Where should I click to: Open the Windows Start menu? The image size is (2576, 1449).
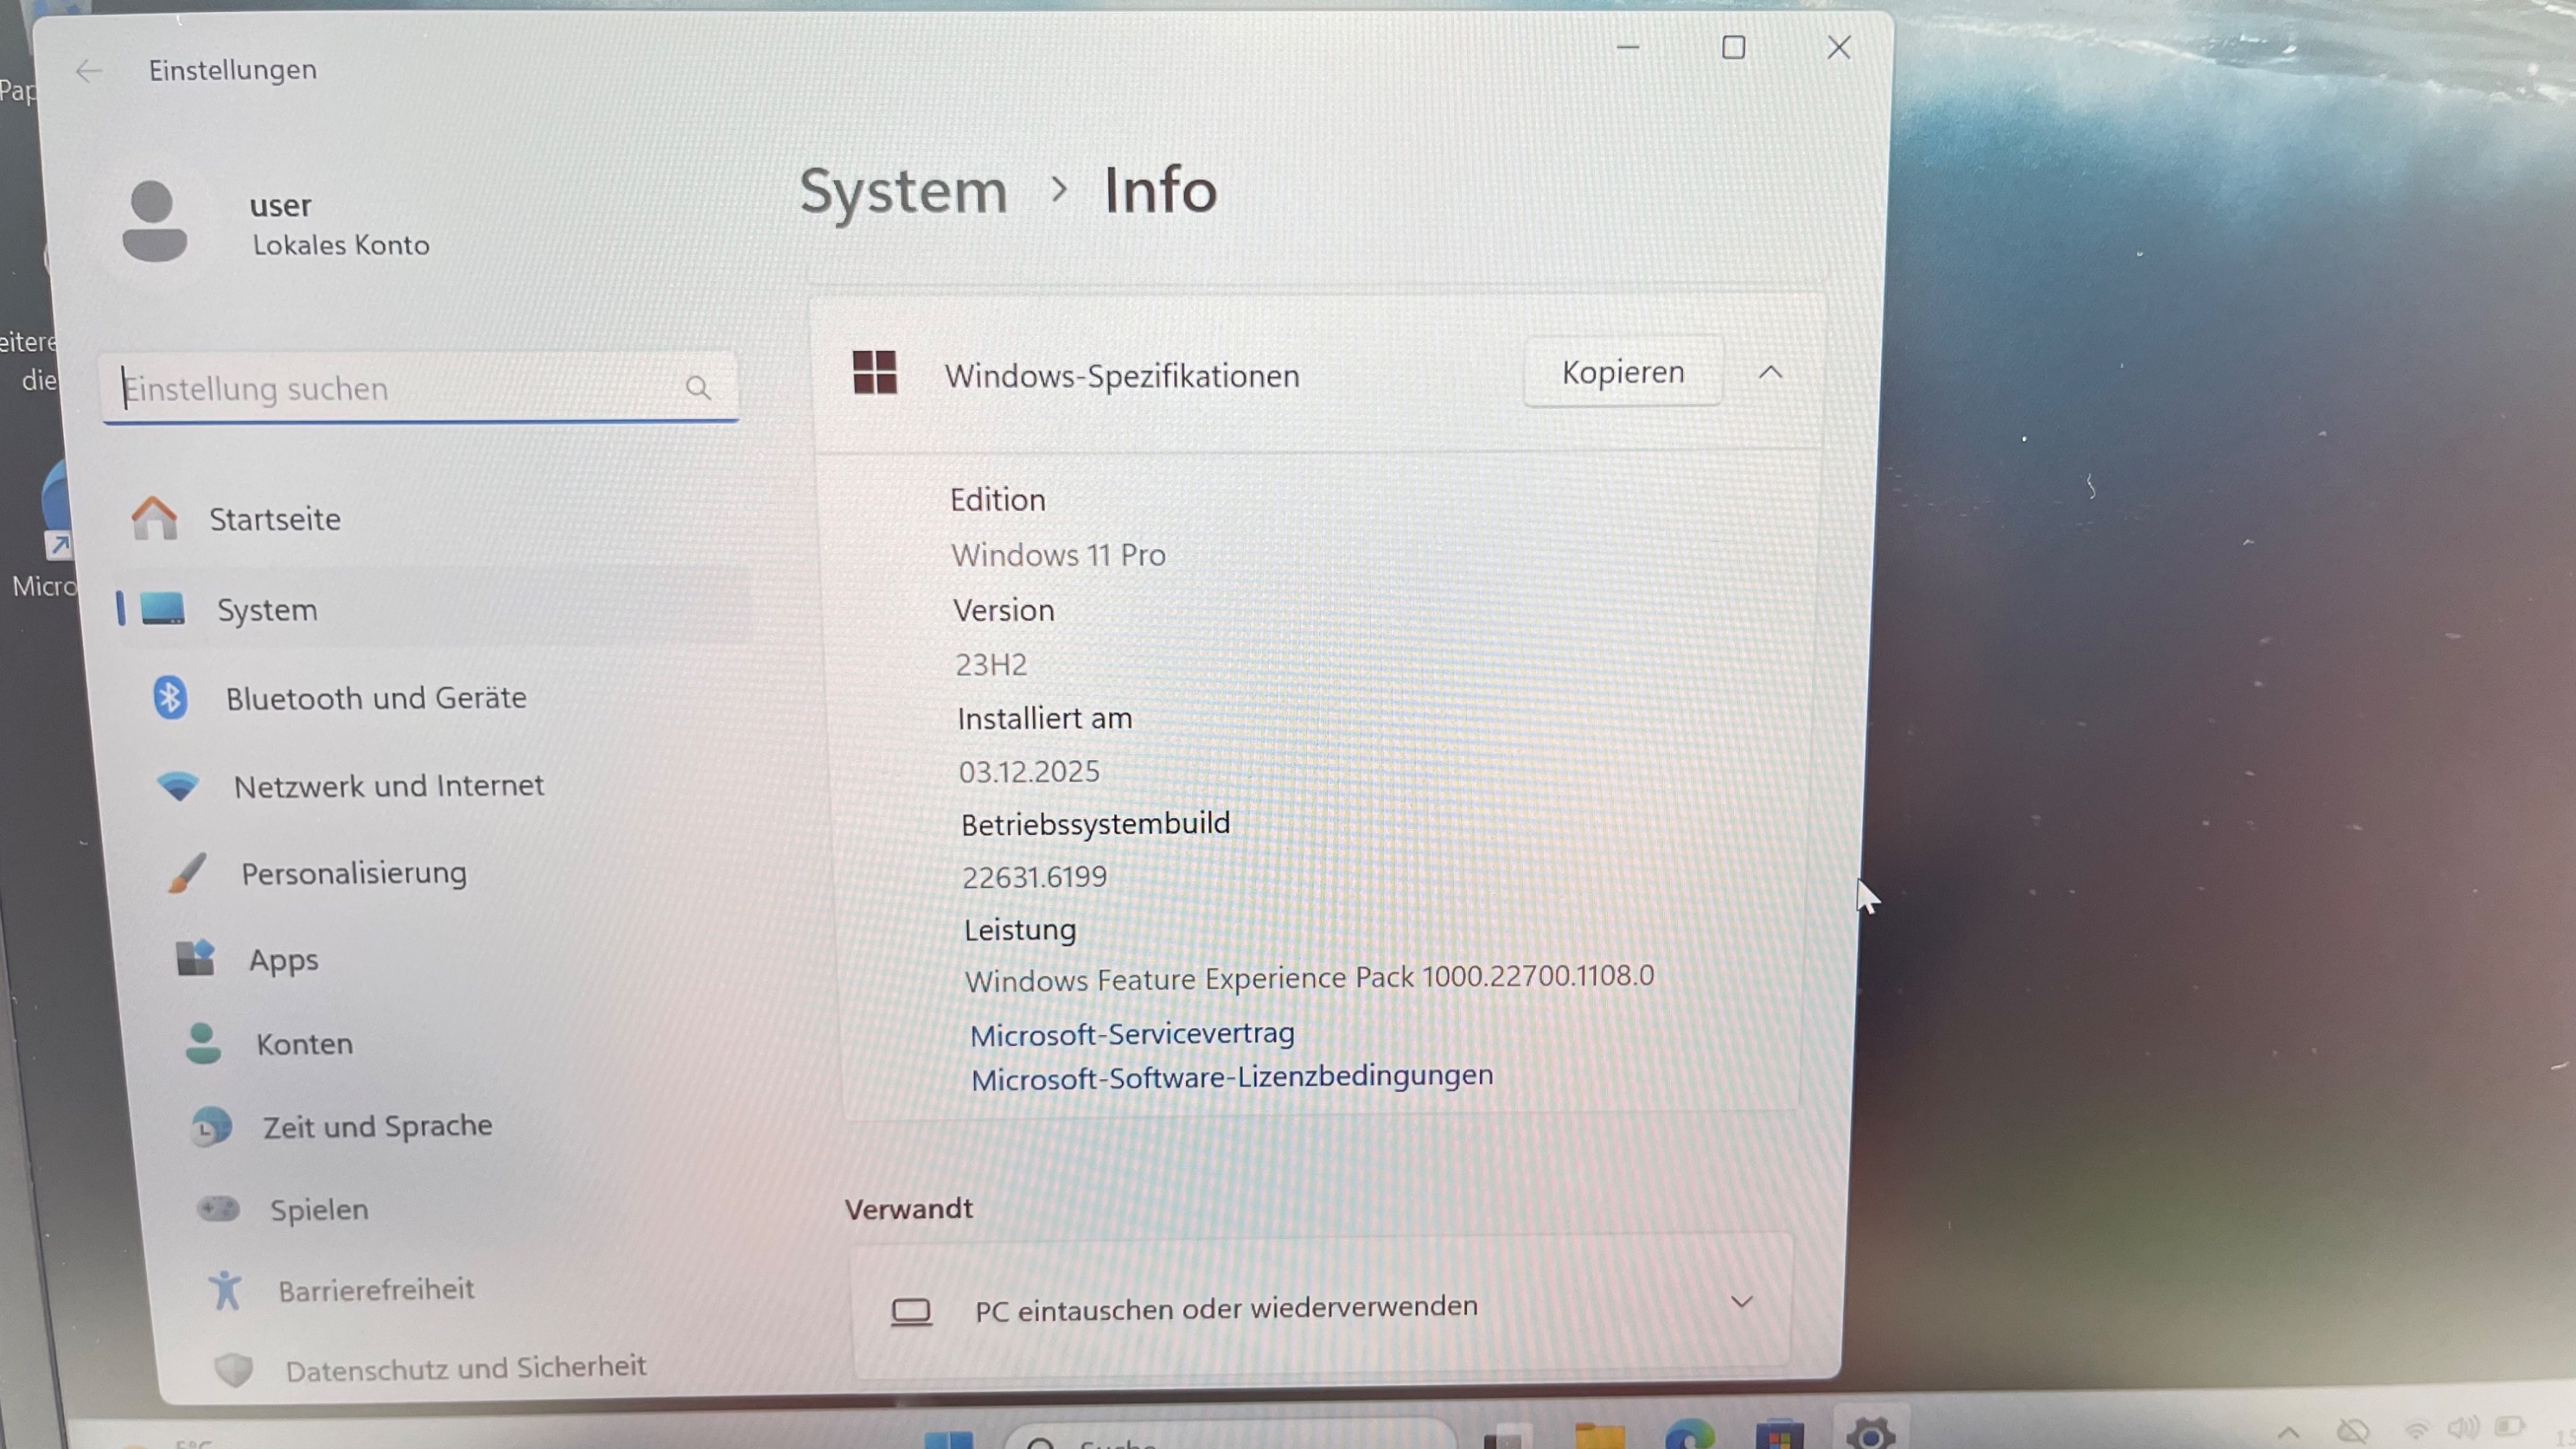point(948,1439)
